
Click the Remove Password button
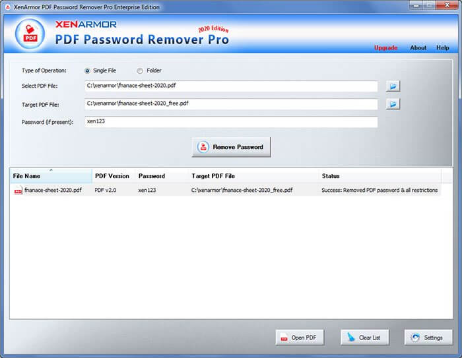[x=231, y=147]
